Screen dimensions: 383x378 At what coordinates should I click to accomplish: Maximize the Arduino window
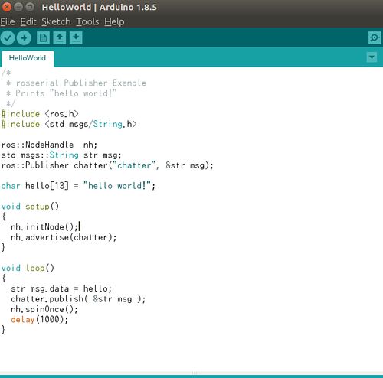click(x=30, y=7)
